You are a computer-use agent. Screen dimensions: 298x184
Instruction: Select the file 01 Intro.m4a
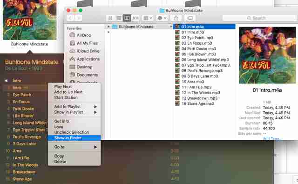[x=204, y=27]
